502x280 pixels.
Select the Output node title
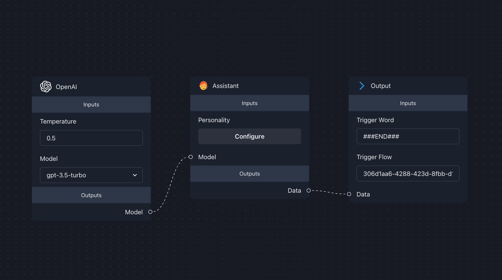381,86
